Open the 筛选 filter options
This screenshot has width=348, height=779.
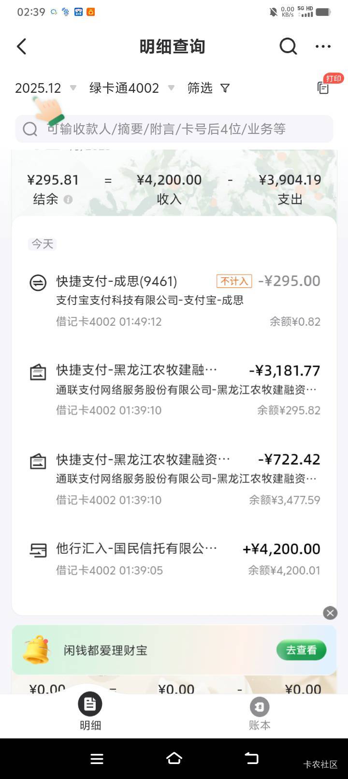[208, 88]
